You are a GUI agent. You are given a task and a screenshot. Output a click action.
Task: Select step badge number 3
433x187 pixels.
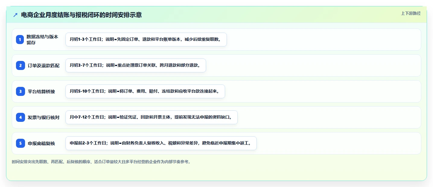point(21,91)
